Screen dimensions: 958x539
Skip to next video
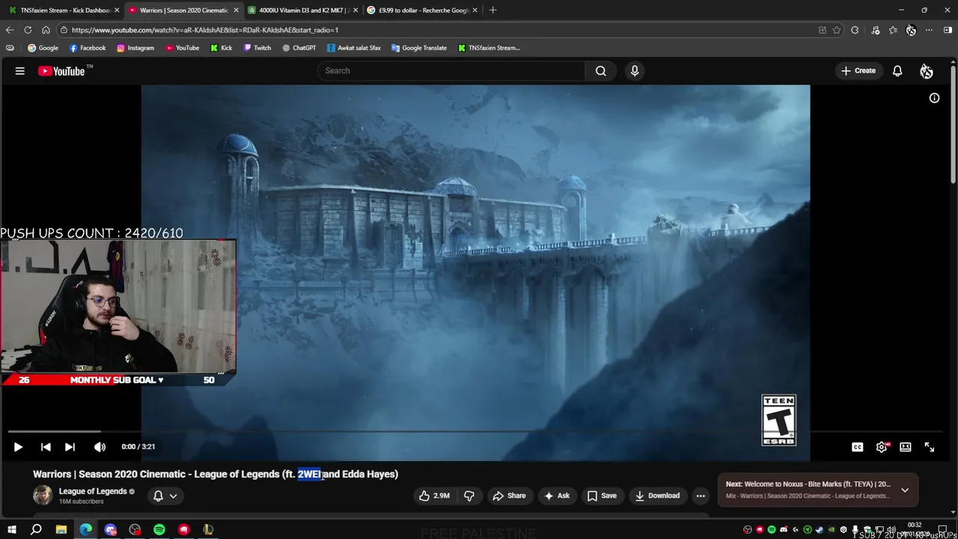pos(70,447)
